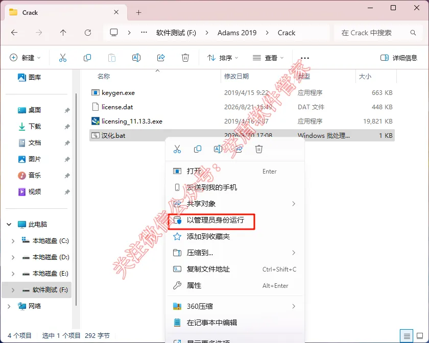Open a new tab with plus button
This screenshot has height=343, width=429.
(139, 13)
